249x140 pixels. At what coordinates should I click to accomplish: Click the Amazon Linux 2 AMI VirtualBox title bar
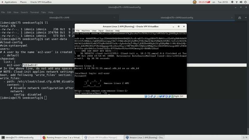click(131, 26)
